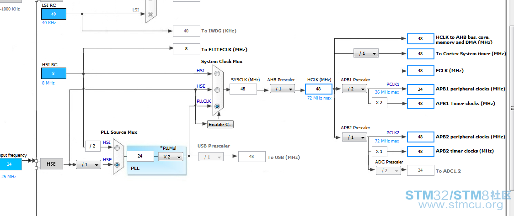Click the Enable CSS button
514x216 pixels.
pyautogui.click(x=220, y=124)
